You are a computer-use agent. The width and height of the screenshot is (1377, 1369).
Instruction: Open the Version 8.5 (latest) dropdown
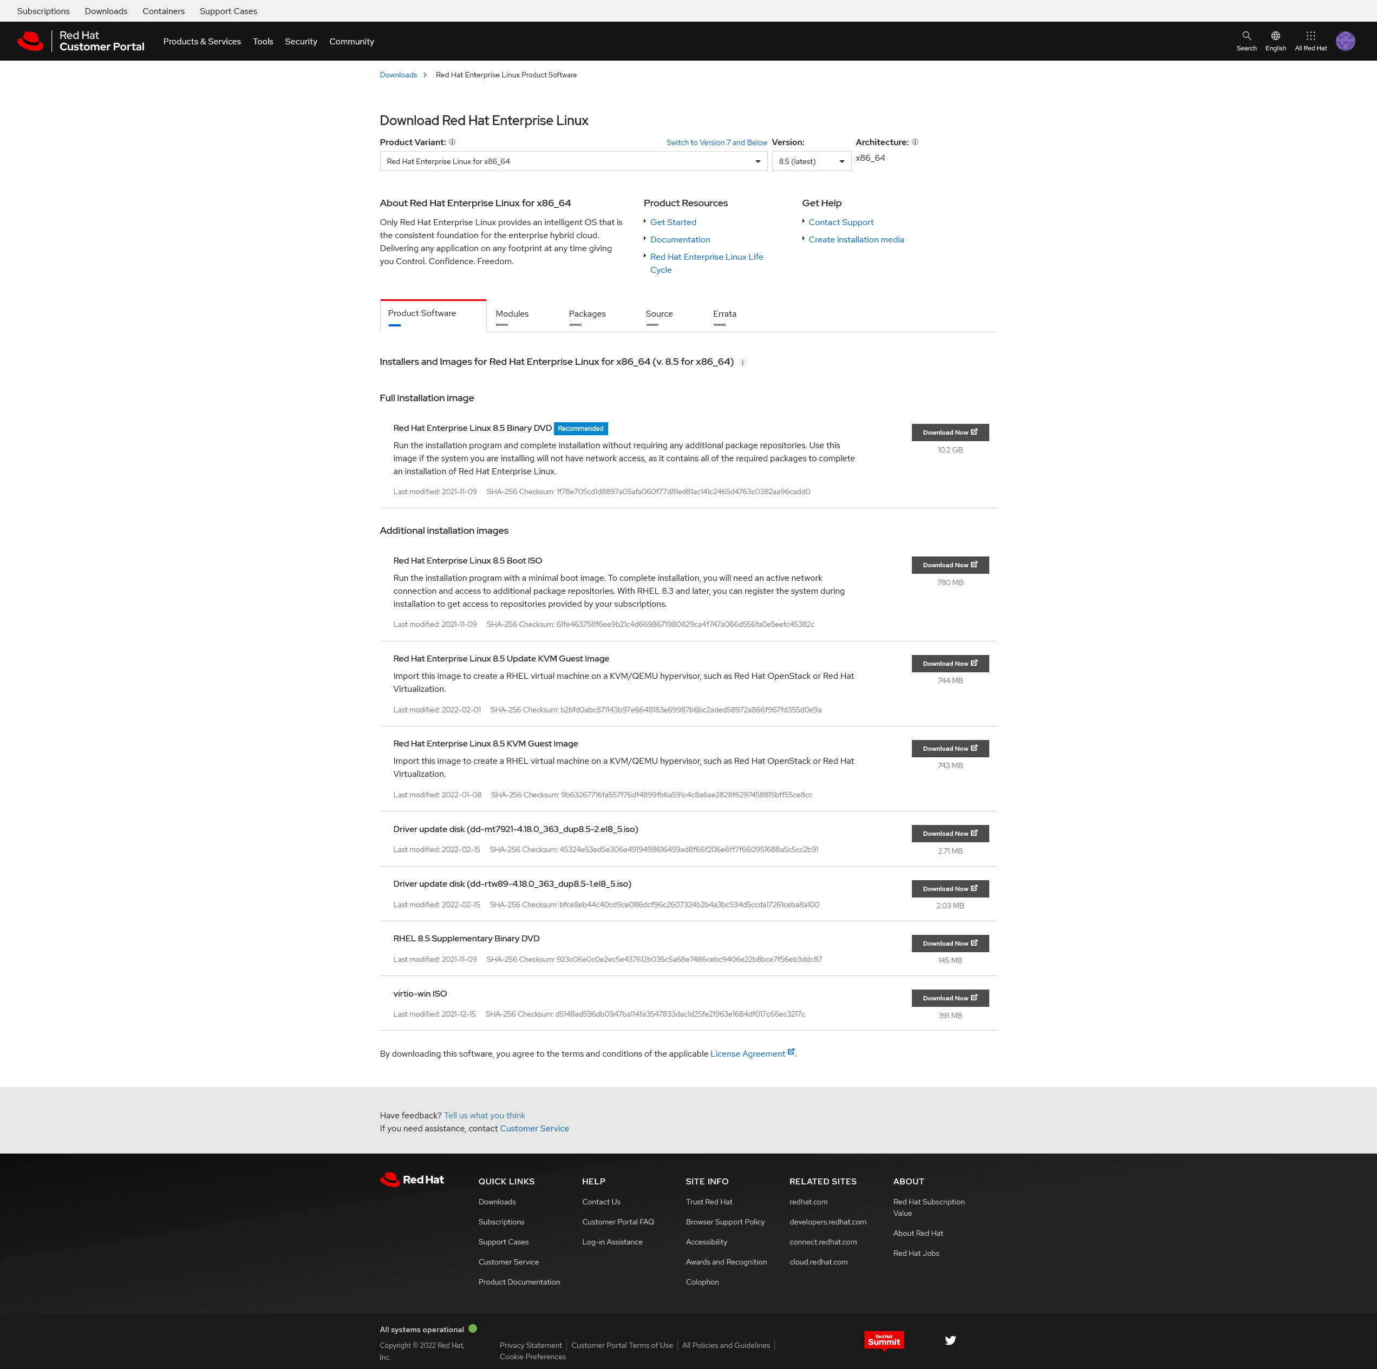[x=811, y=161]
